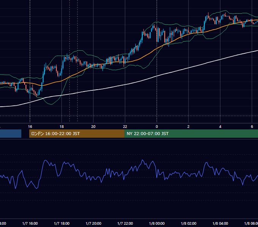Select the NY 22:00-07:00 JST session bar
Image resolution: width=258 pixels, height=227 pixels.
pyautogui.click(x=191, y=134)
